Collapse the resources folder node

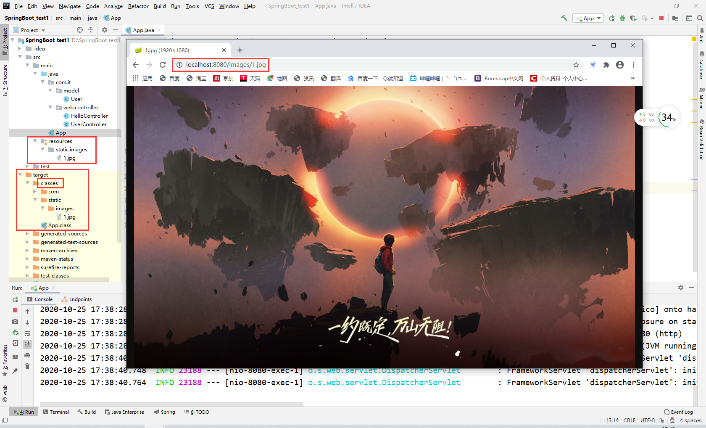[35, 141]
